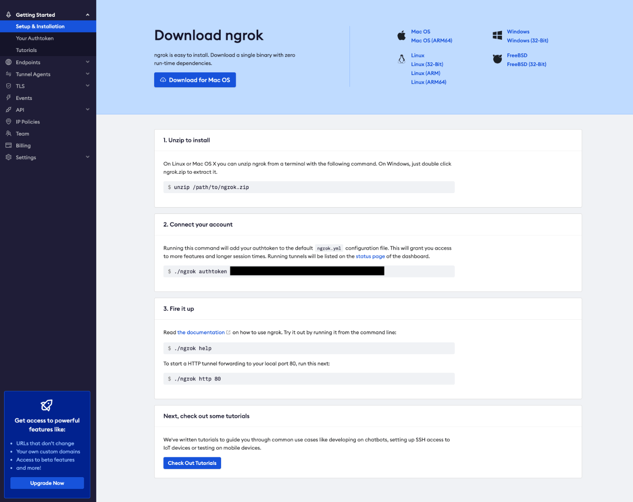Expand the Endpoints menu chevron
The image size is (633, 502).
point(88,62)
